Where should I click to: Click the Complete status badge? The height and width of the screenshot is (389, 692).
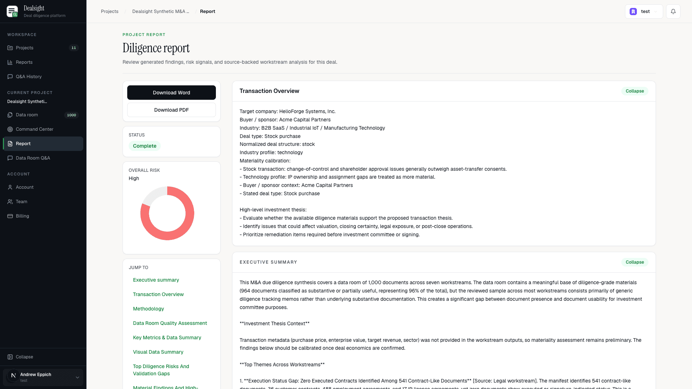[145, 146]
